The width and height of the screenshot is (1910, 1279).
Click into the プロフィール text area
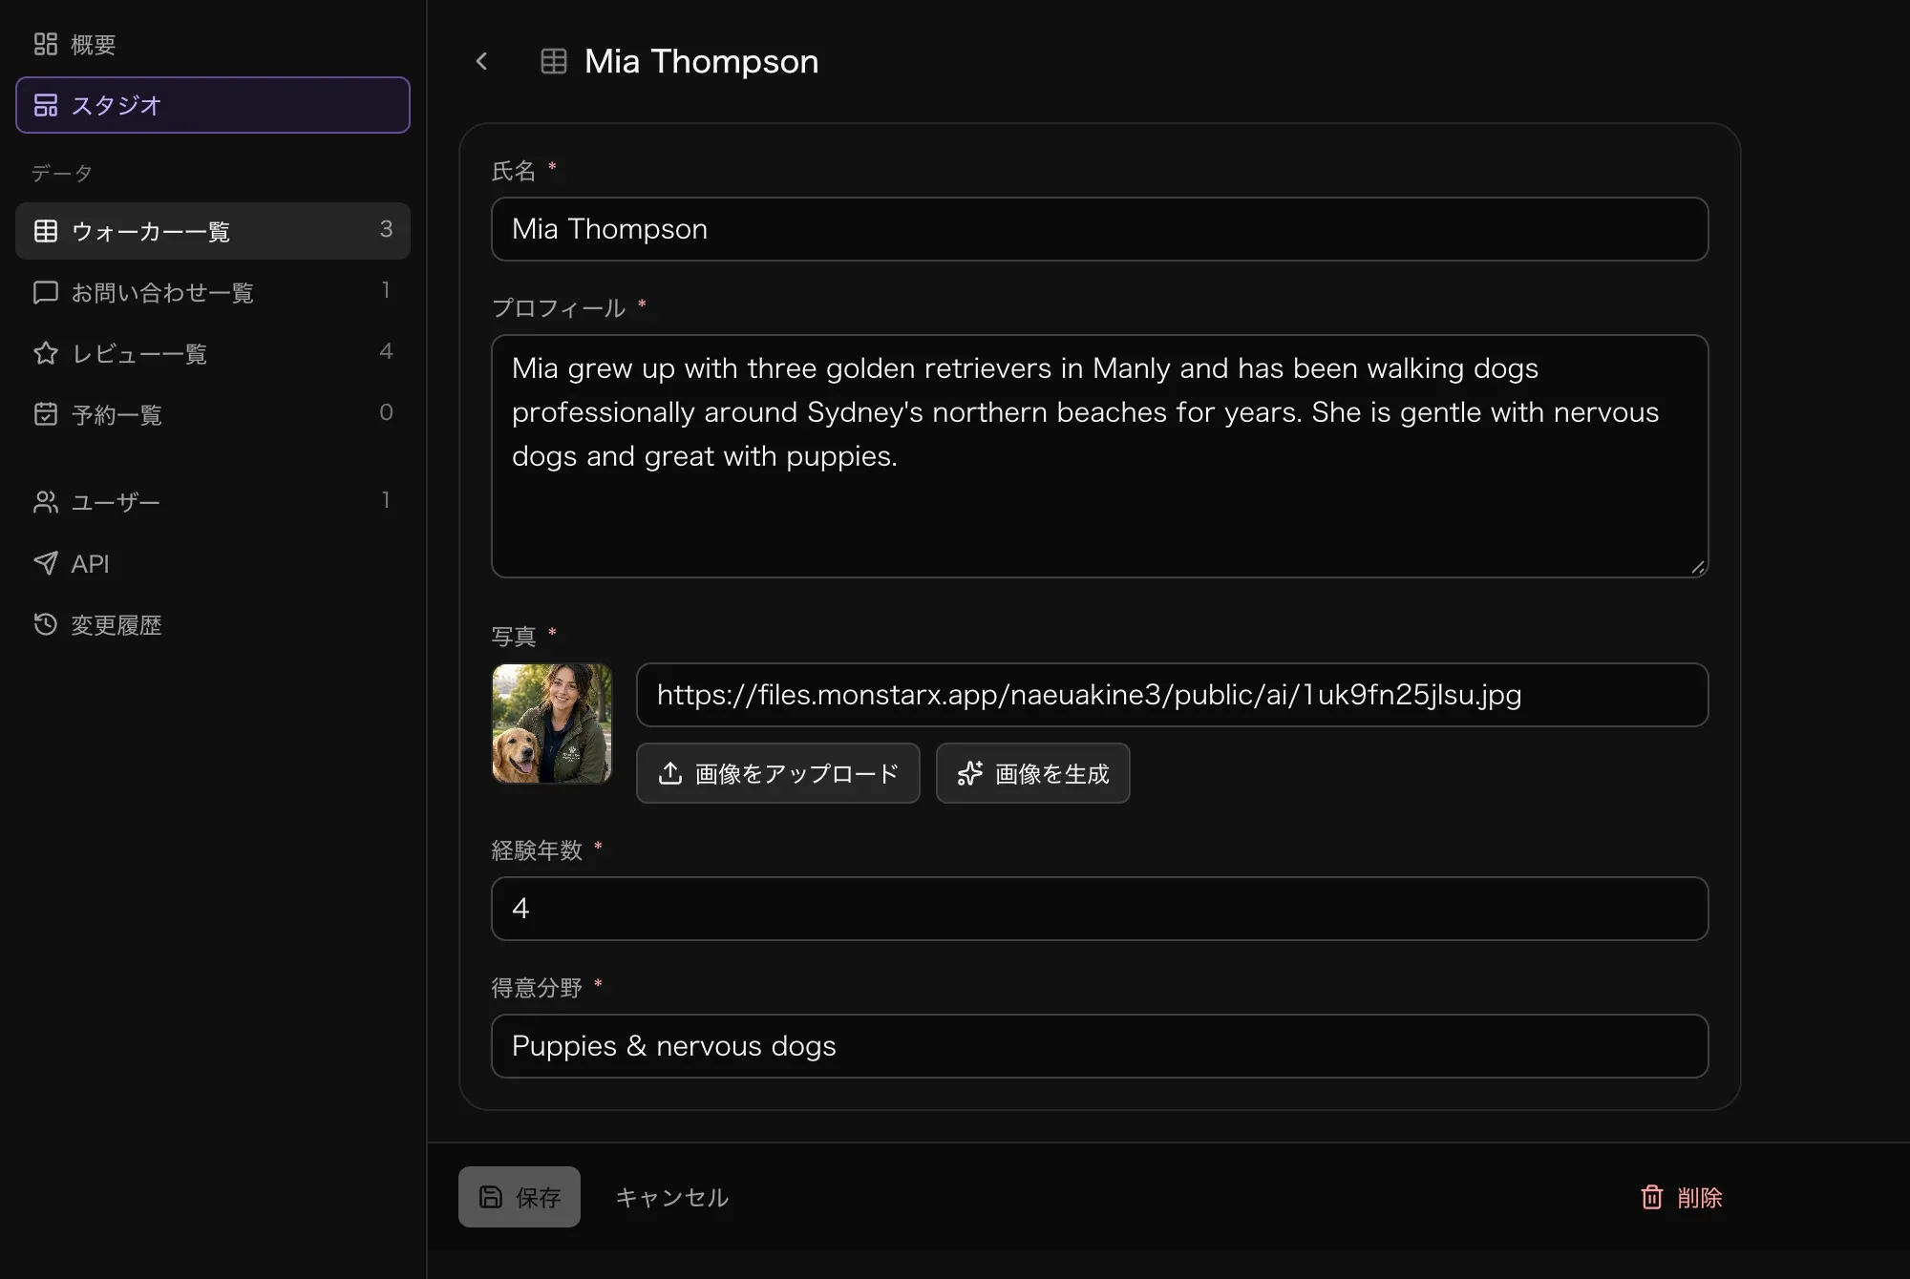1099,456
